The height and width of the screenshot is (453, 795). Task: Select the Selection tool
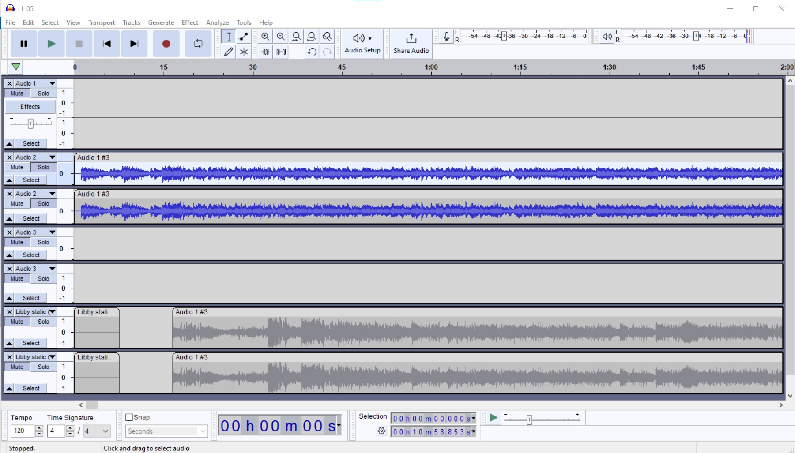(229, 37)
